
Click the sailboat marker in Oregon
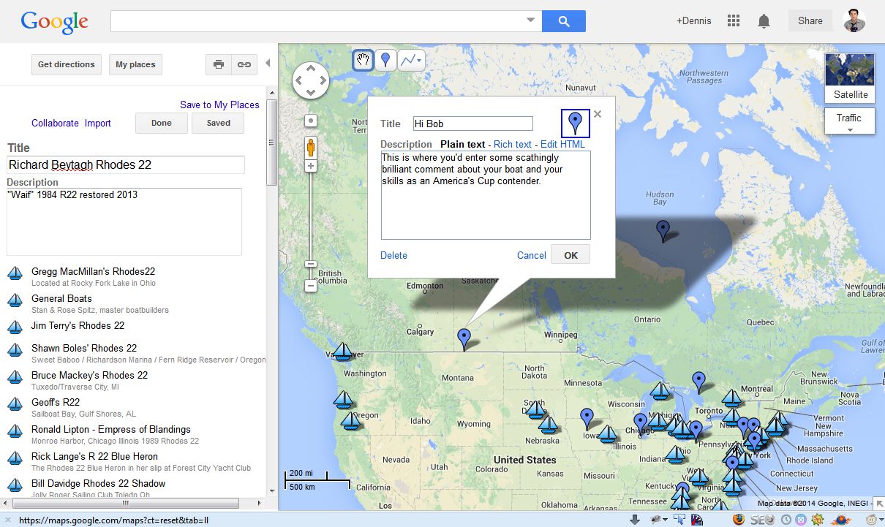pyautogui.click(x=352, y=420)
